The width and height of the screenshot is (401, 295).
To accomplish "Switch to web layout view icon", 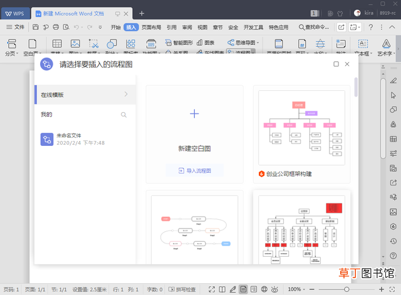I will pyautogui.click(x=264, y=289).
